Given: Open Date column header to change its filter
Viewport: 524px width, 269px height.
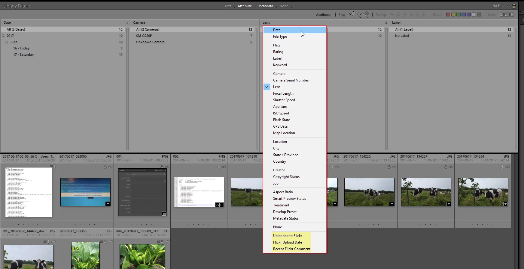Looking at the screenshot, I should pos(7,22).
